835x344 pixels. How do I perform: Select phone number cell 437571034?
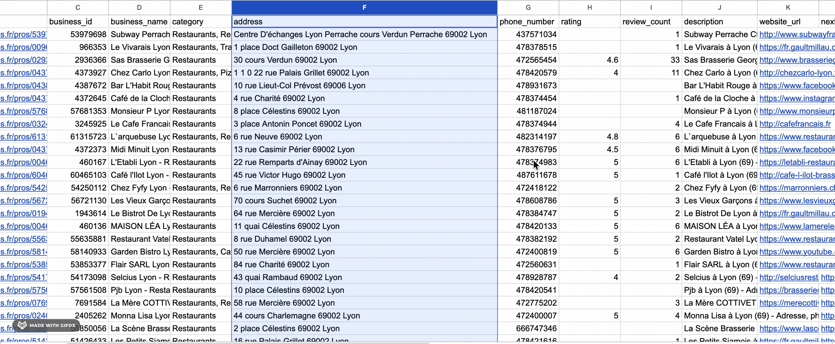point(528,34)
